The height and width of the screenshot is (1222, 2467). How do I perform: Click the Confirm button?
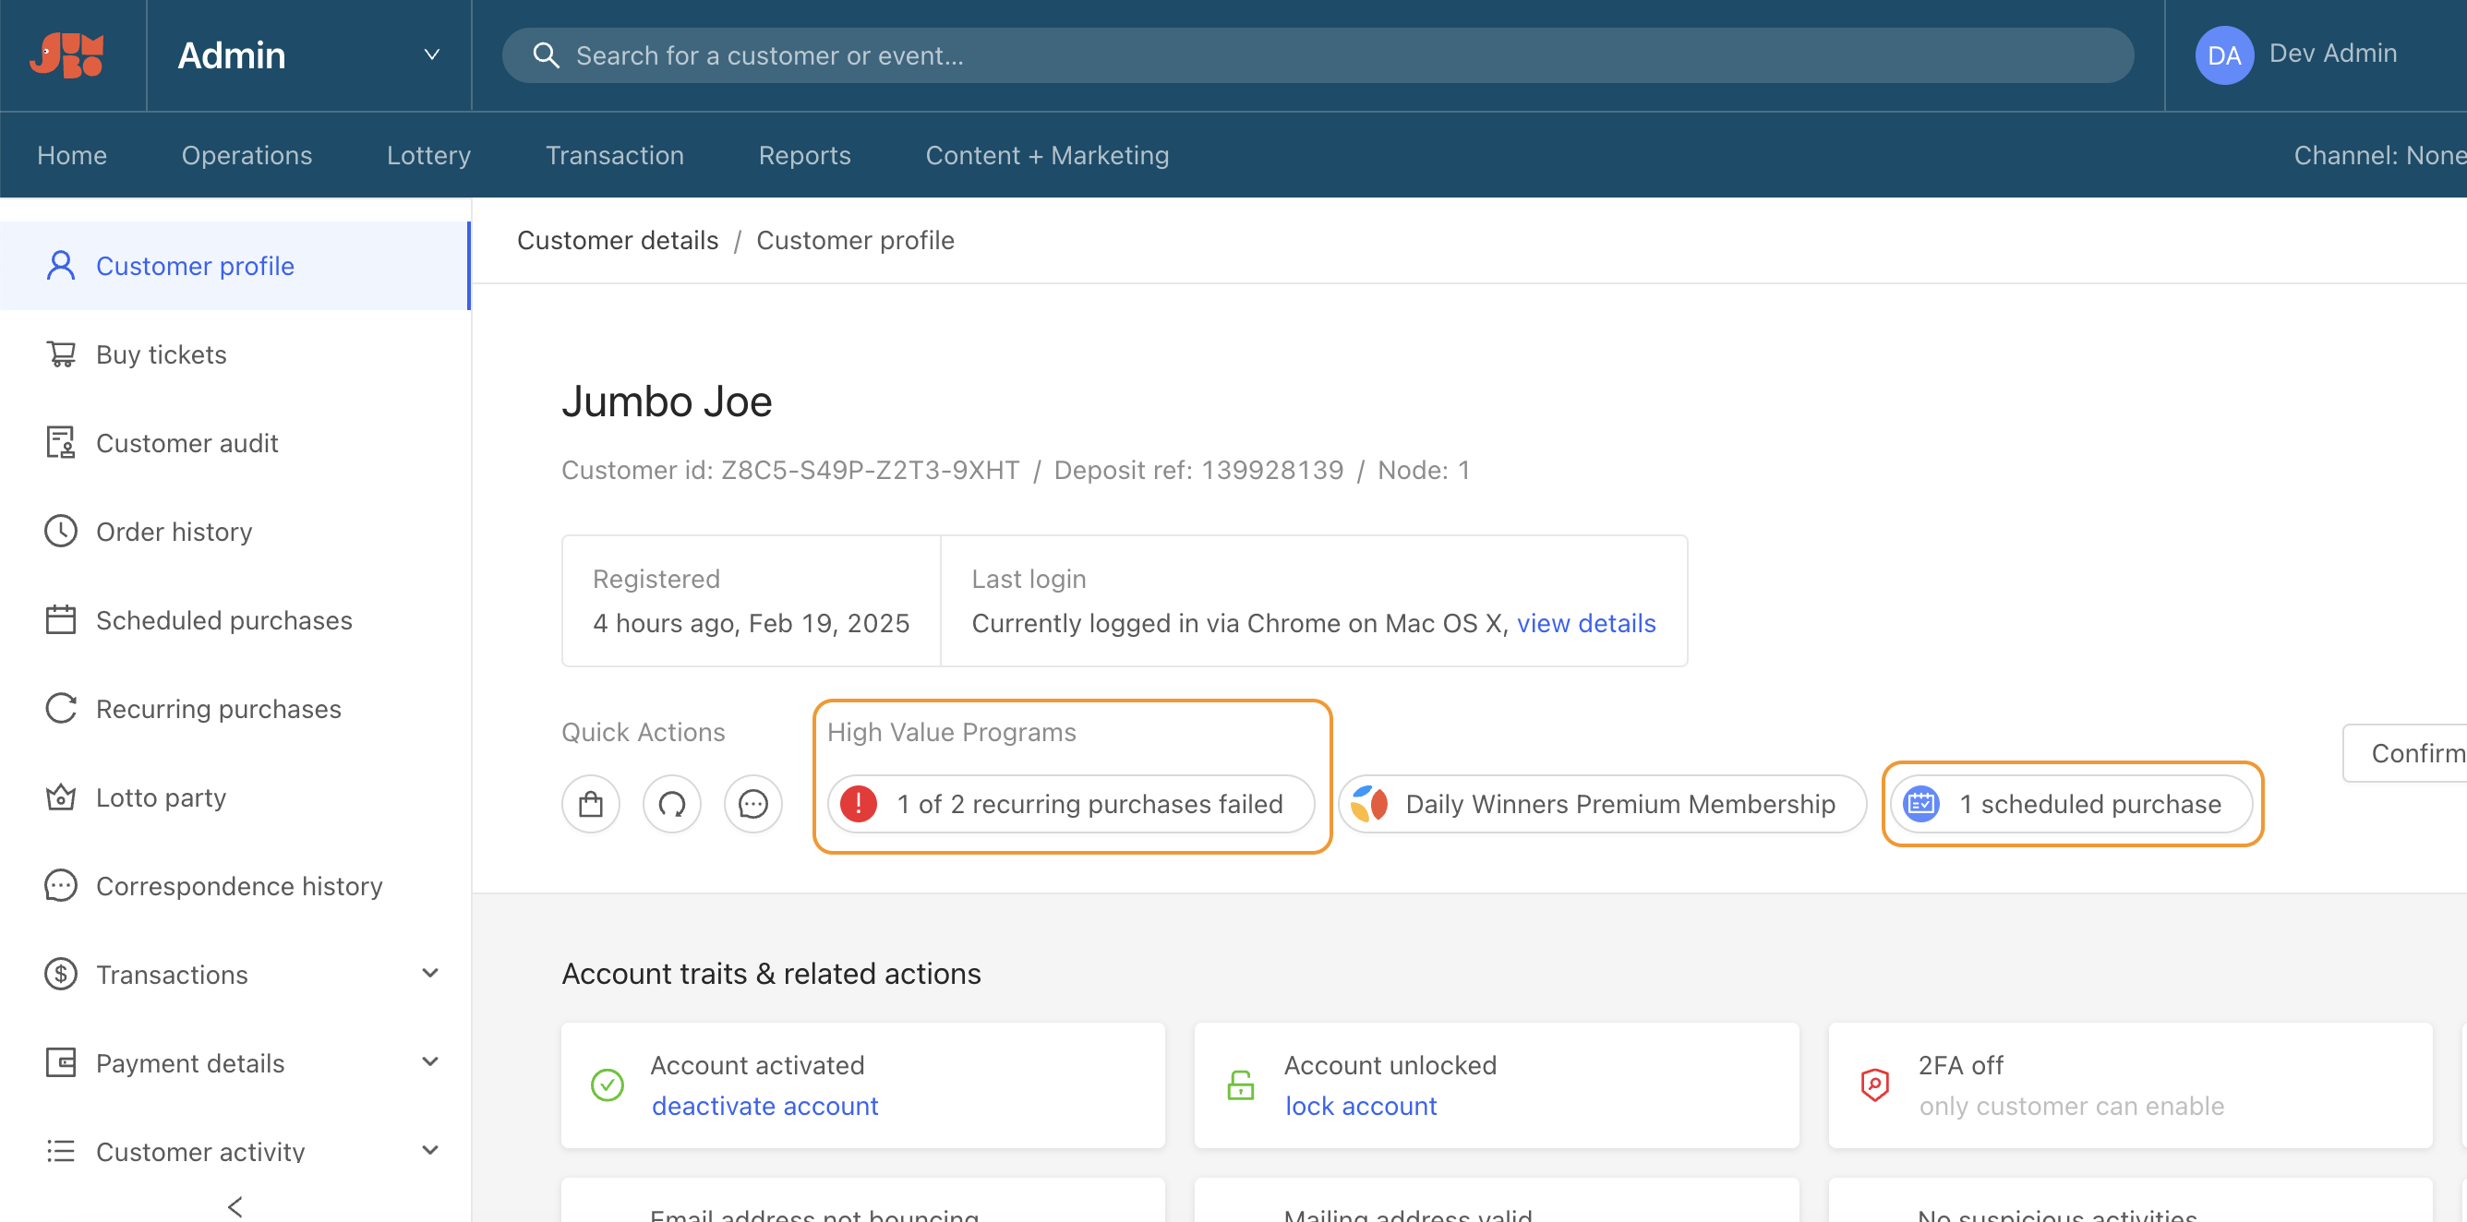2405,754
